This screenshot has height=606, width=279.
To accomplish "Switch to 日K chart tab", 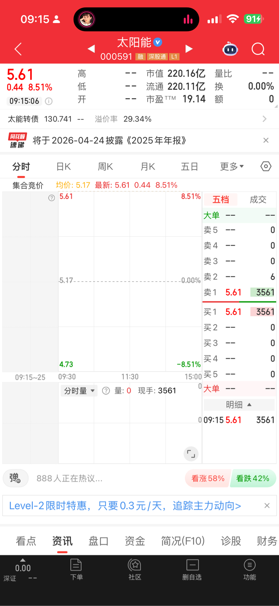I will (64, 167).
